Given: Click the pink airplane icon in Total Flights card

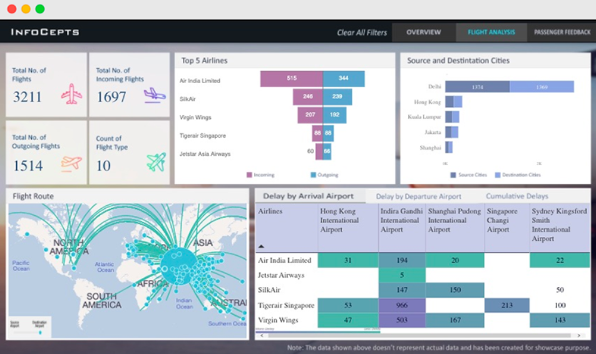Looking at the screenshot, I should tap(71, 94).
